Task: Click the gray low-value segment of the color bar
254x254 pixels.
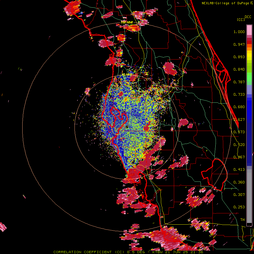Action: pyautogui.click(x=249, y=196)
